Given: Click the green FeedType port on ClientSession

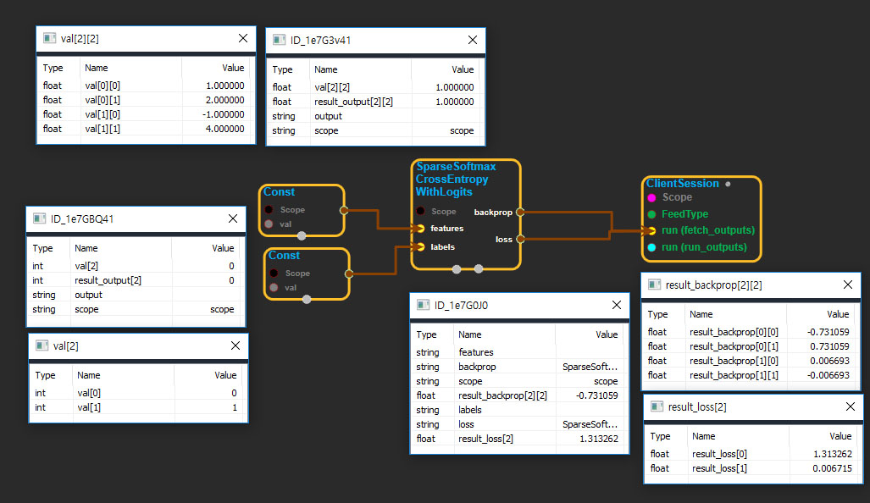Looking at the screenshot, I should pos(651,214).
